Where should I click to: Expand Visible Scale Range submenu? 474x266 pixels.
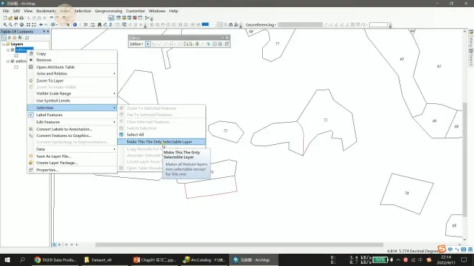coord(73,94)
